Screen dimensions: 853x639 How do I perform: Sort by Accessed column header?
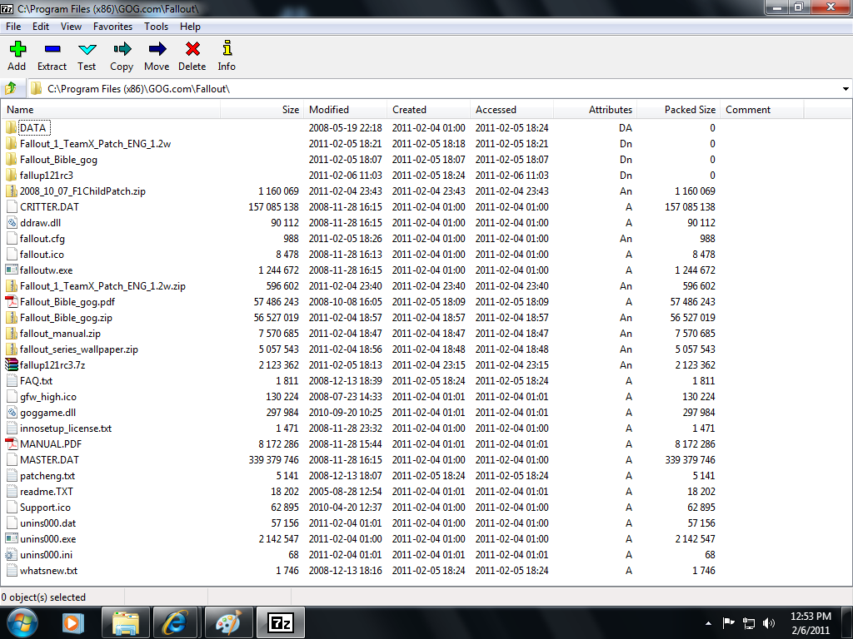pos(512,110)
